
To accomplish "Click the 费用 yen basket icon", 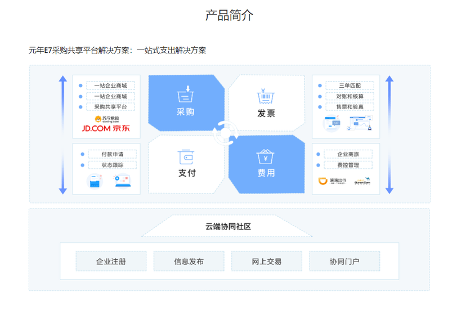I will [266, 156].
